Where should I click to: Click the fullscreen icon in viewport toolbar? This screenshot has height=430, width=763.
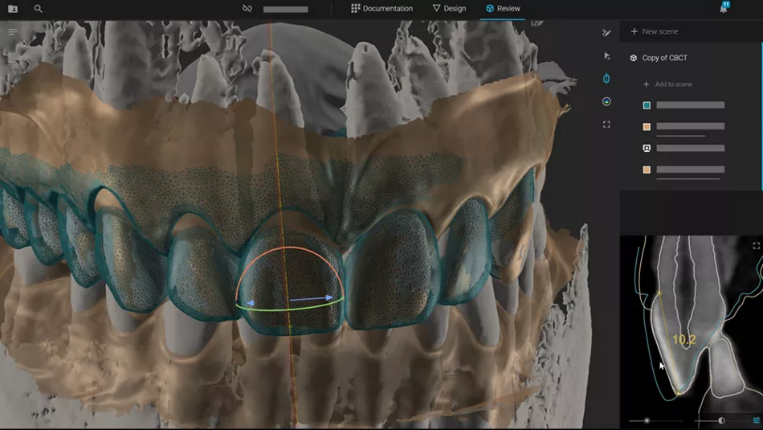tap(606, 125)
